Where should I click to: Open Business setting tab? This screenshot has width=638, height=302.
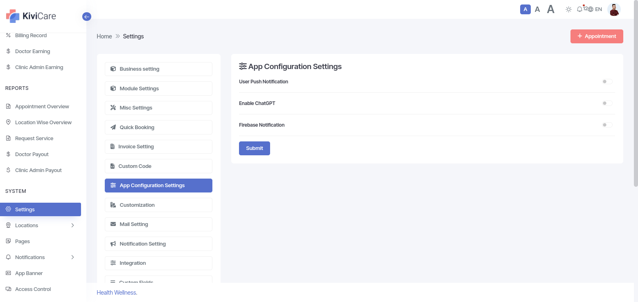coord(158,69)
